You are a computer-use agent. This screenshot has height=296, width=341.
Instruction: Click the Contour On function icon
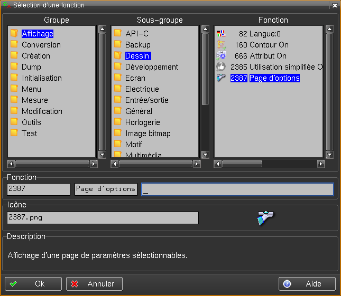(222, 45)
